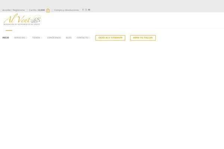Expand the CONTACTO dropdown menu

(x=83, y=38)
